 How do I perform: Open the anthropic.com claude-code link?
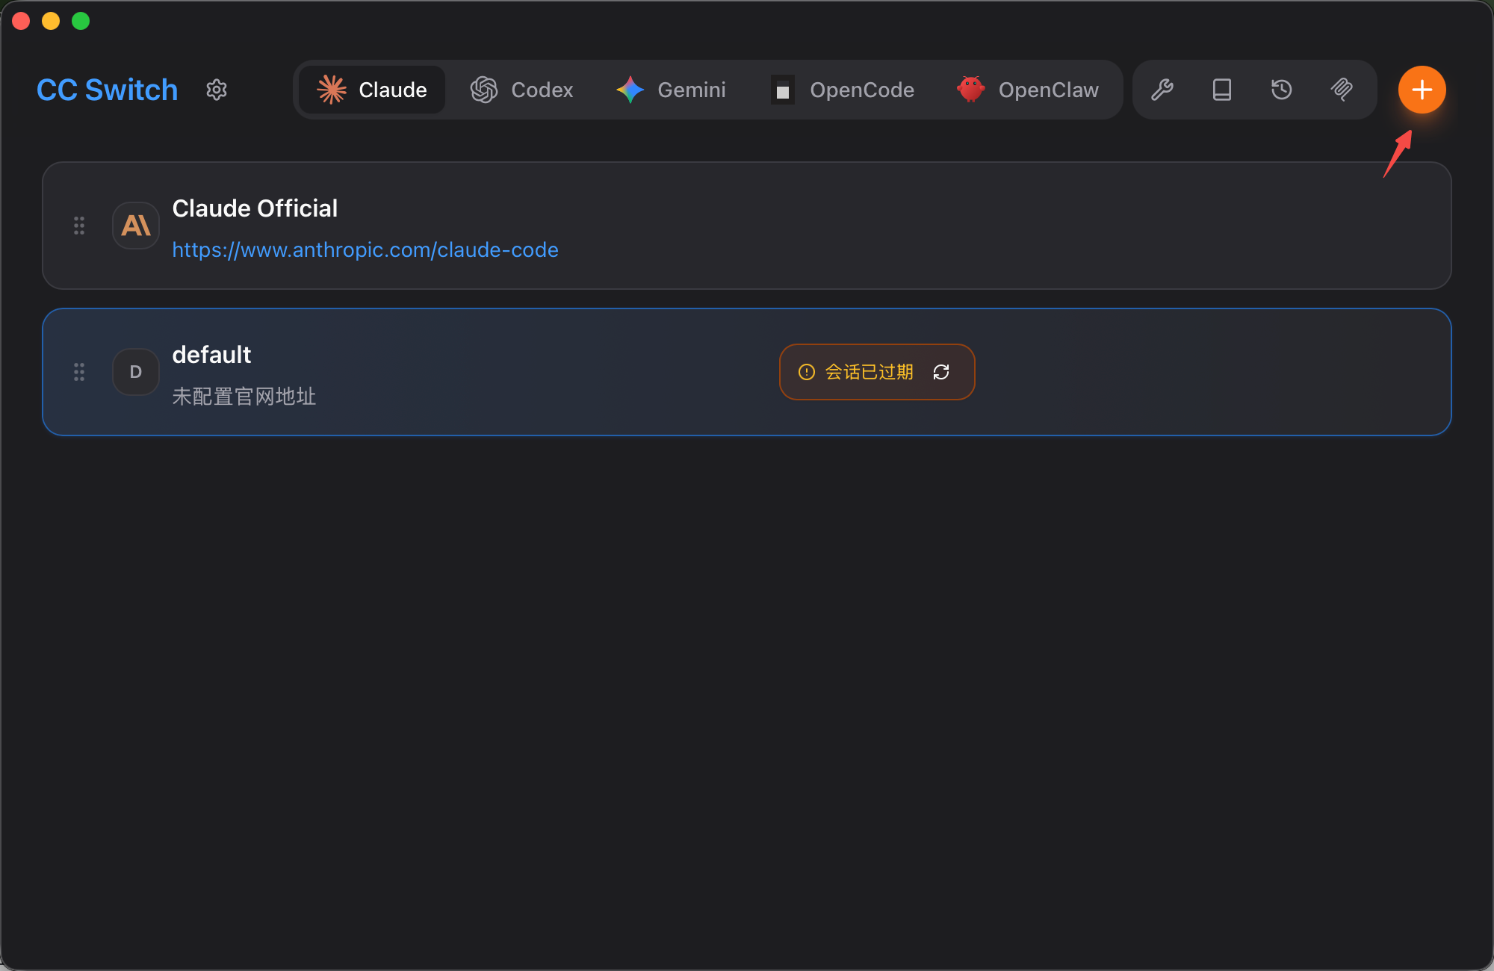point(365,249)
